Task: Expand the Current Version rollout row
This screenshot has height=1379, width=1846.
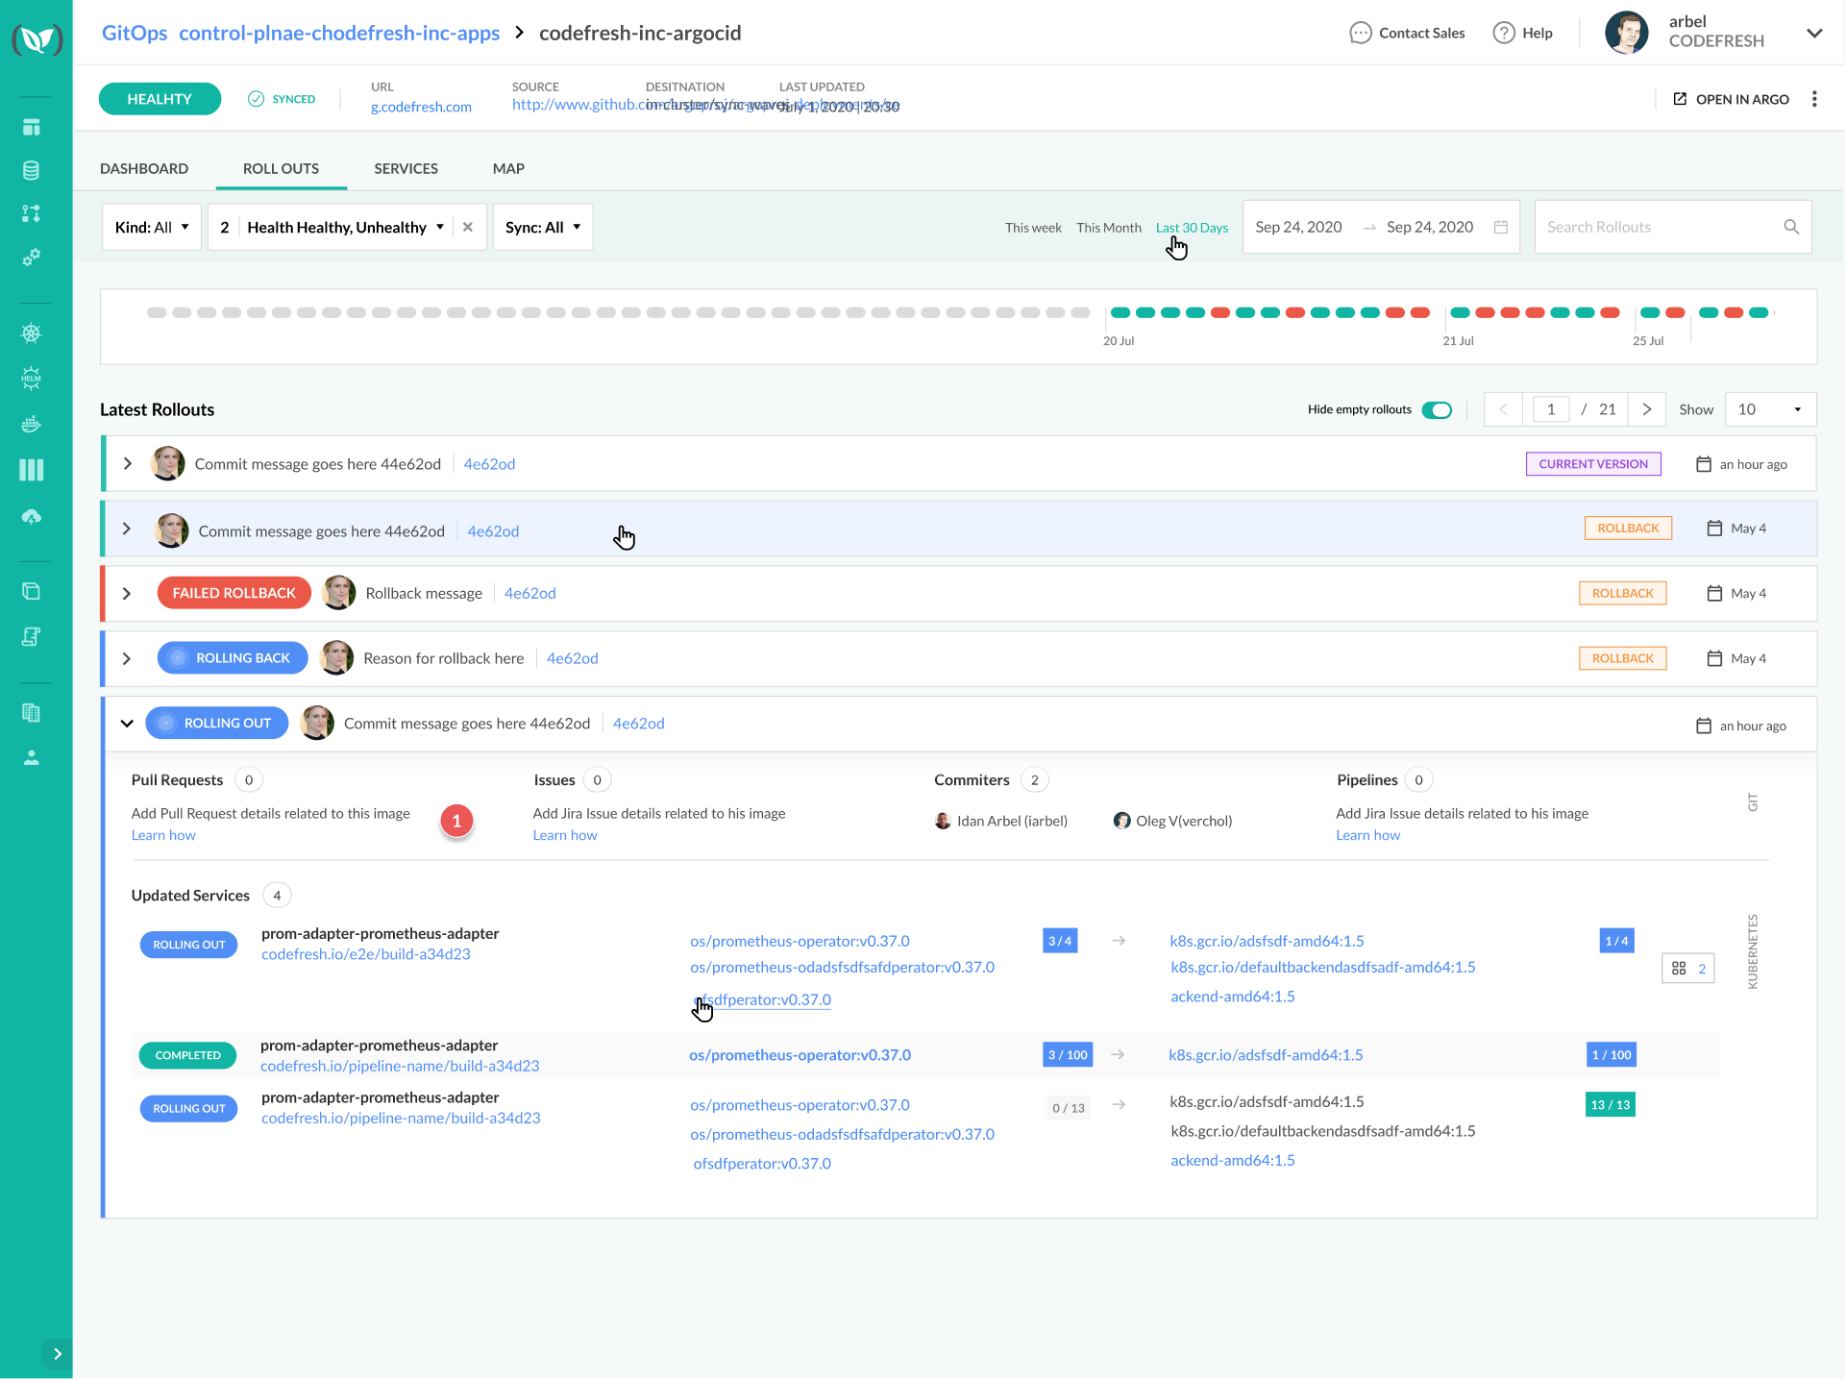Action: [x=127, y=463]
